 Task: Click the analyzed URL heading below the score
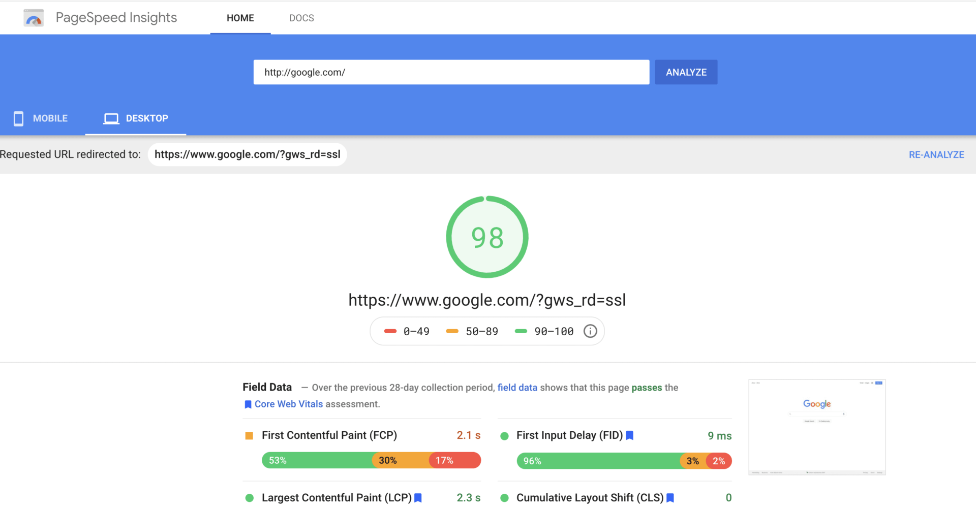(x=487, y=300)
